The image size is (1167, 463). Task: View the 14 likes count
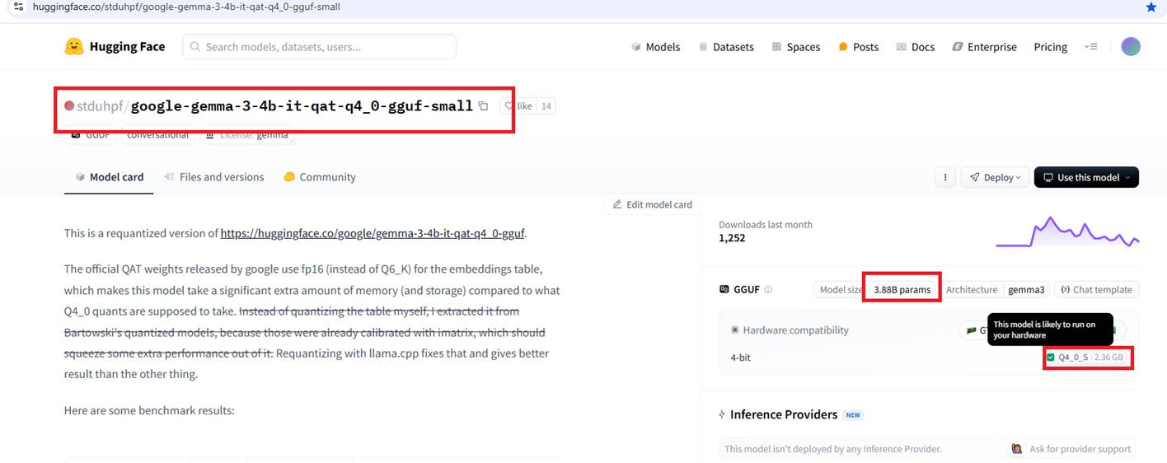[546, 105]
